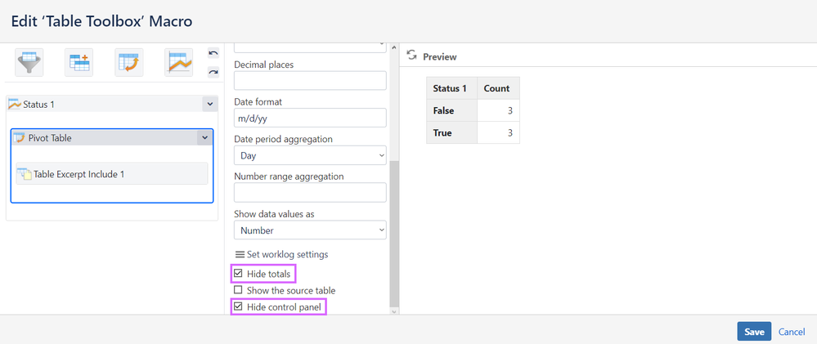Redo the last macro change

(213, 73)
